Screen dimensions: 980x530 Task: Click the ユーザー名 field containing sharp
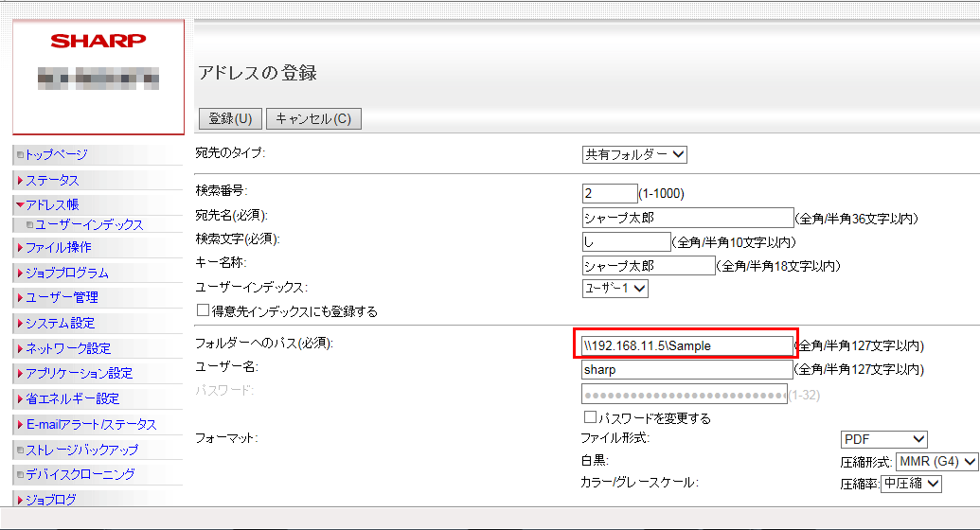(x=686, y=369)
